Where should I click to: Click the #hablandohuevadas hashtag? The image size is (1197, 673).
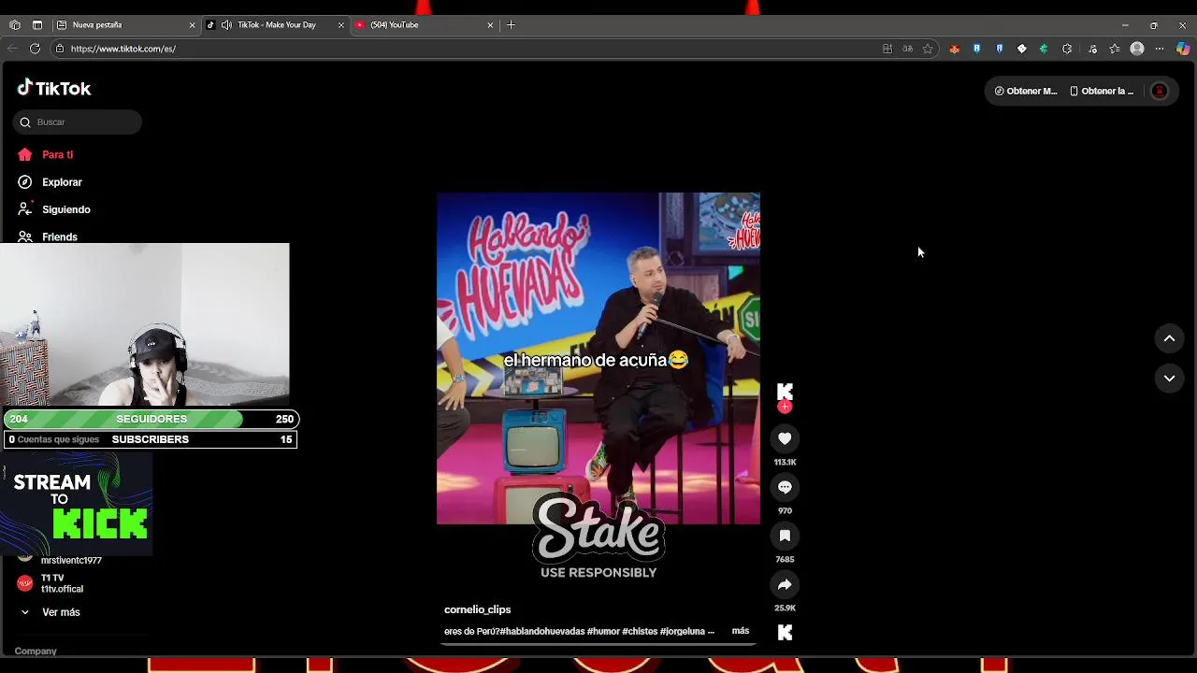542,631
